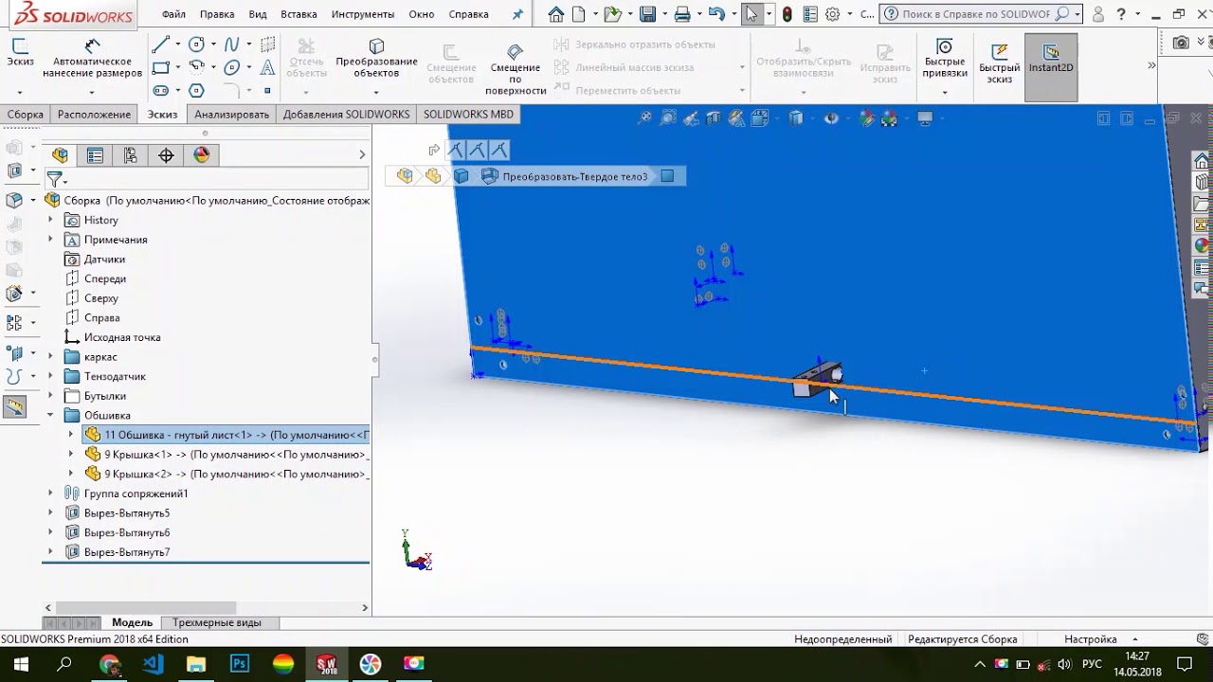Select the sketch Text tool
The width and height of the screenshot is (1213, 682).
coord(267,67)
